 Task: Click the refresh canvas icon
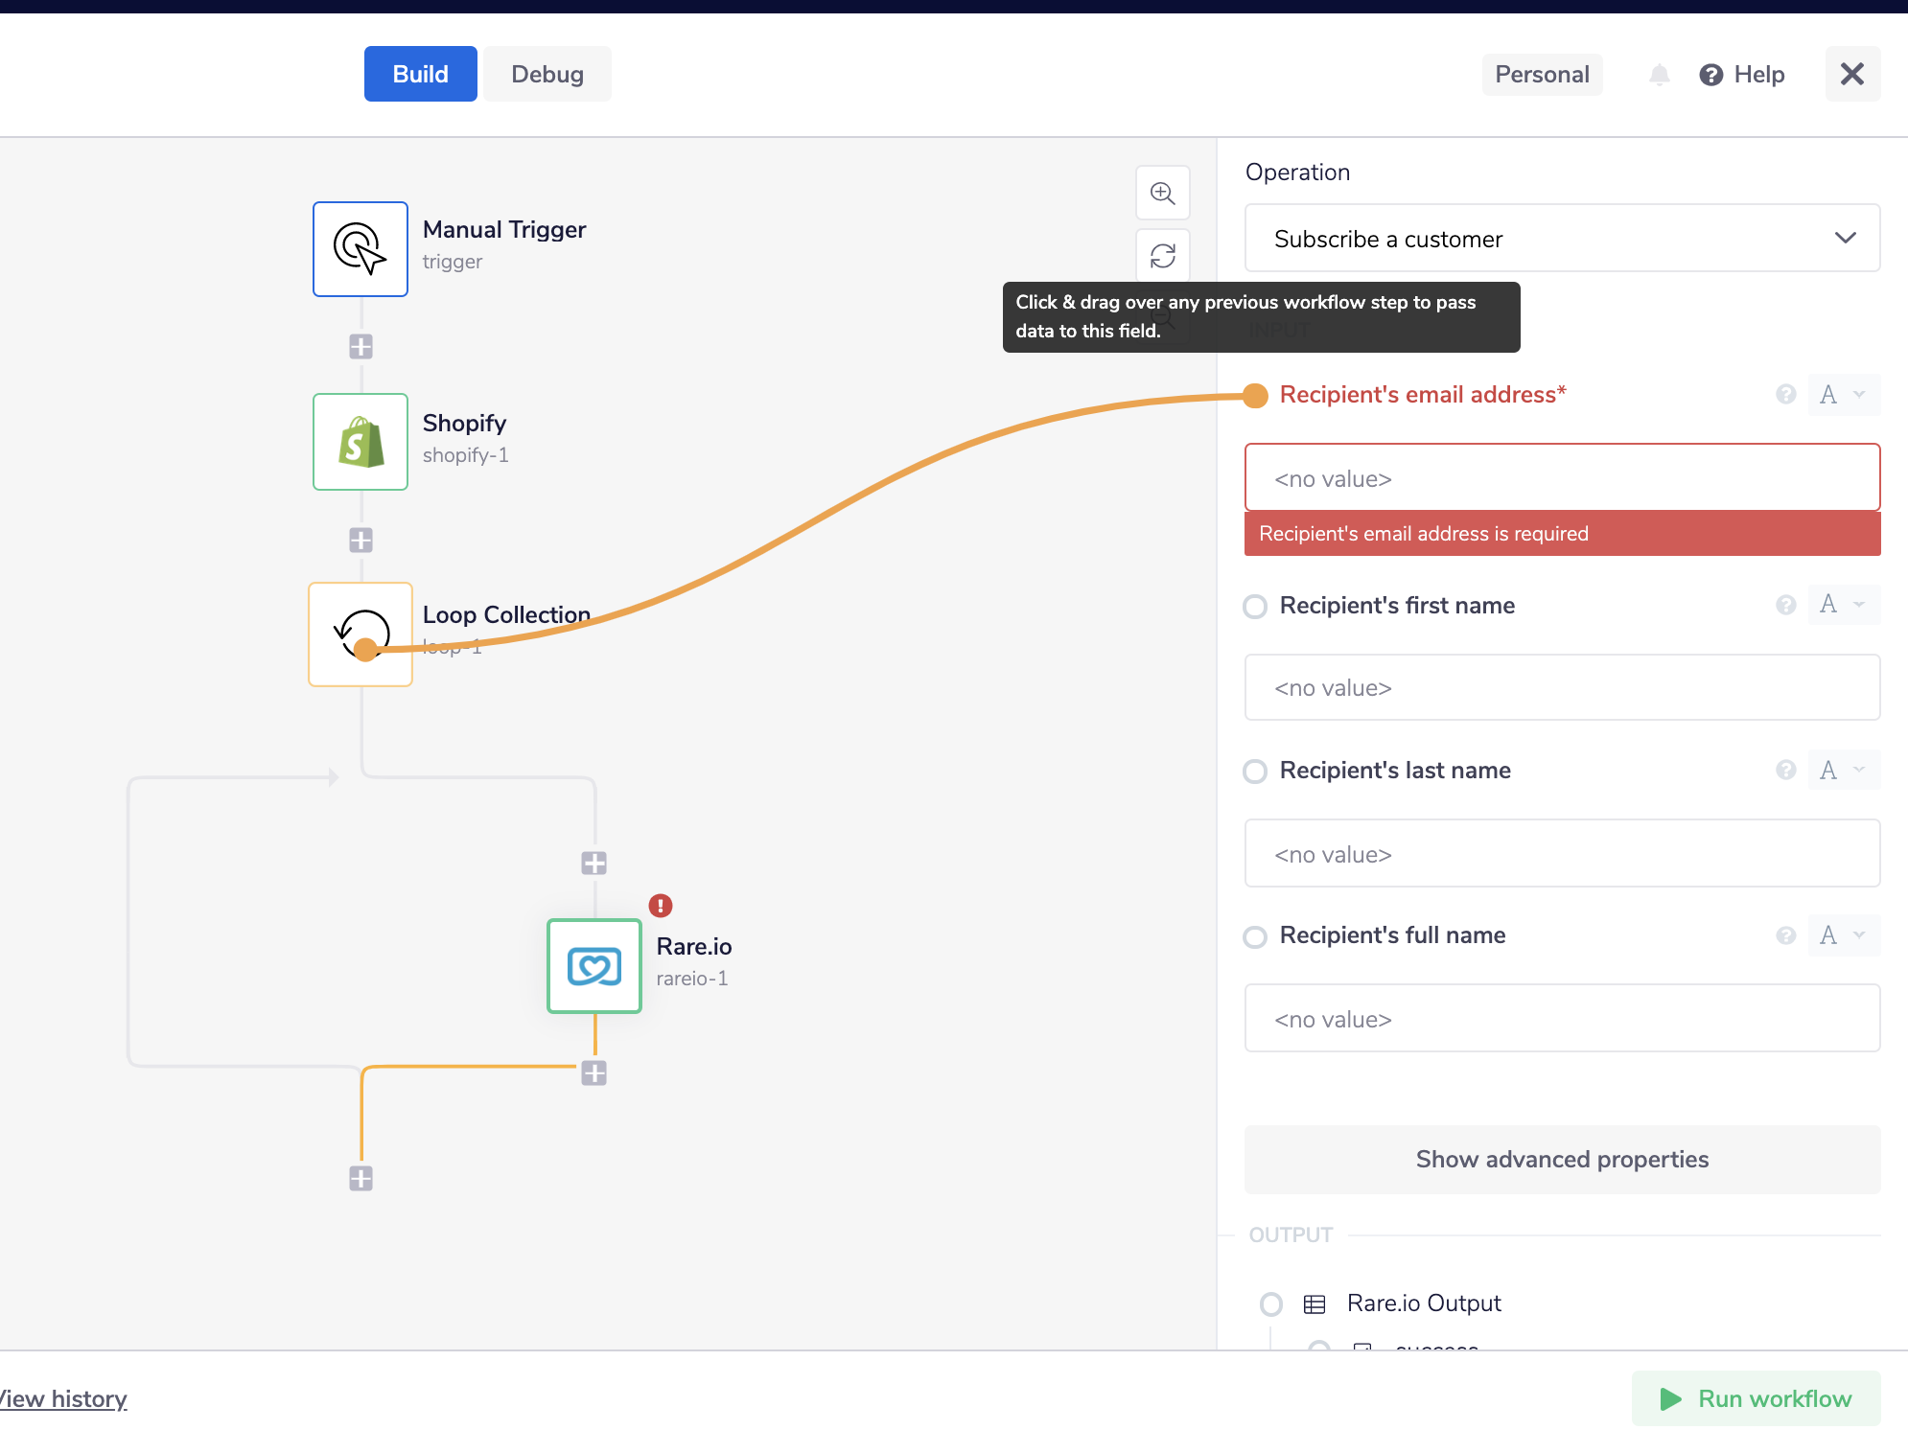pyautogui.click(x=1162, y=256)
